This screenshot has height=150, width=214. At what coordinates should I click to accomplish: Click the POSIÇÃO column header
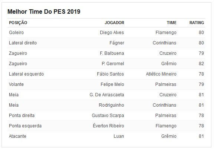coord(18,23)
